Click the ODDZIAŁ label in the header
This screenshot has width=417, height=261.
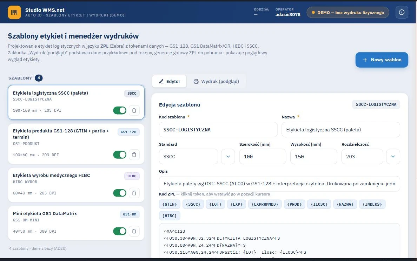[262, 9]
